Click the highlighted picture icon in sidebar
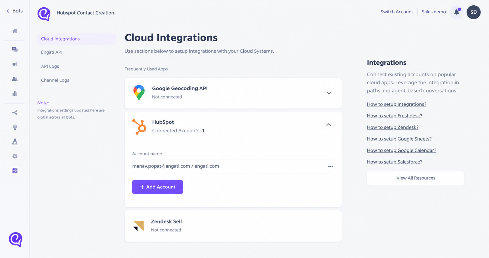 [15, 171]
